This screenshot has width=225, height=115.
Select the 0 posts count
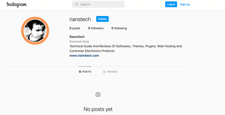[x=75, y=28]
